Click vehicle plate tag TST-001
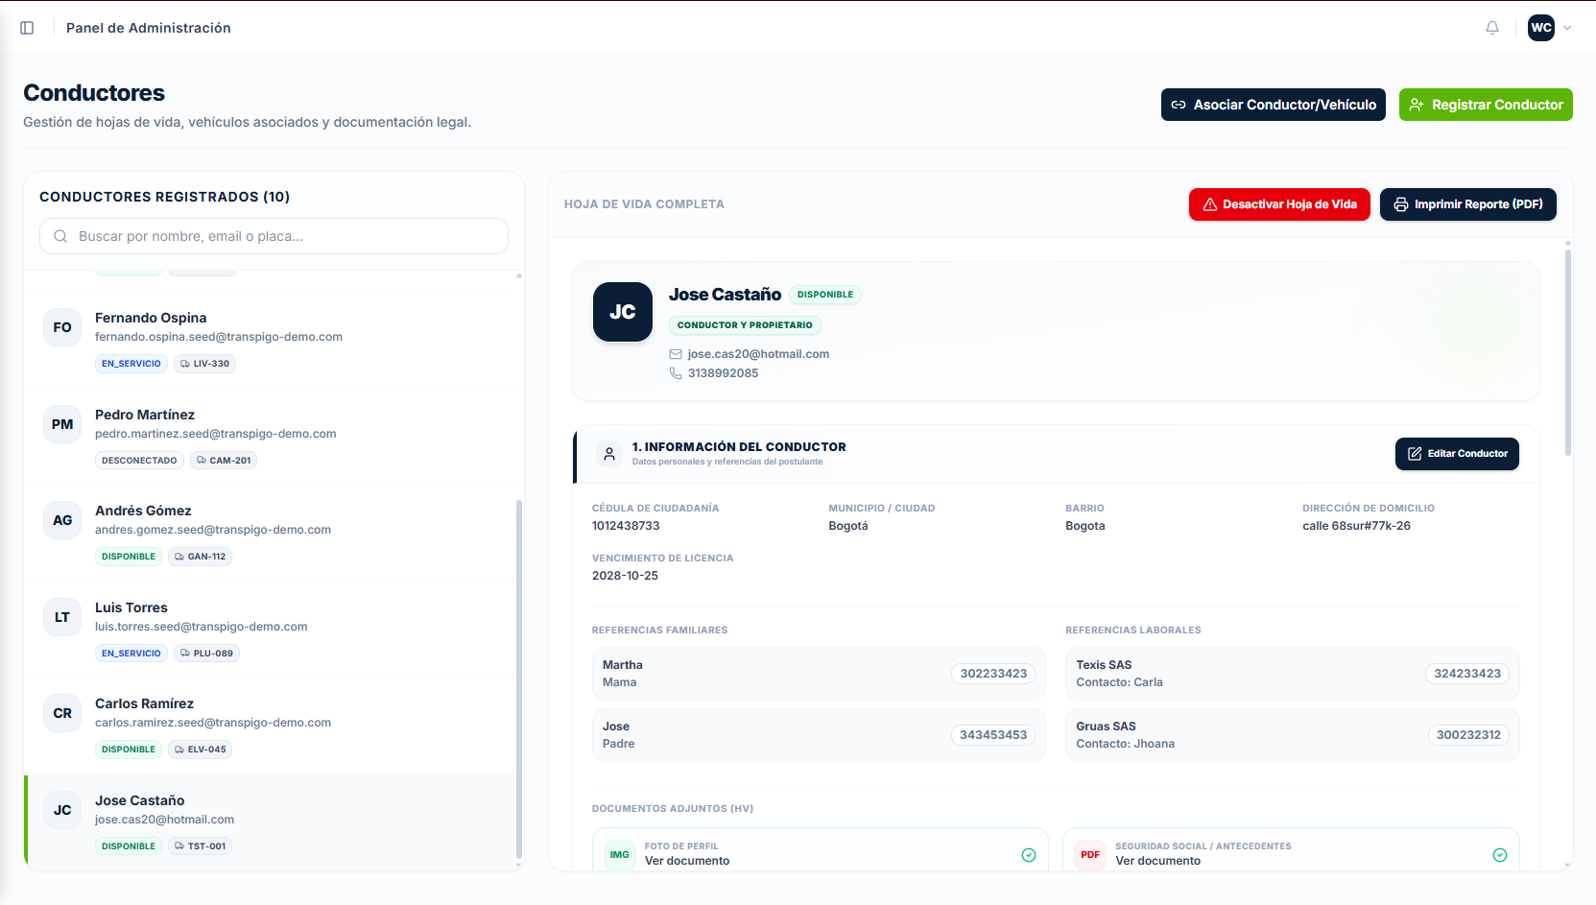Image resolution: width=1596 pixels, height=905 pixels. tap(200, 846)
